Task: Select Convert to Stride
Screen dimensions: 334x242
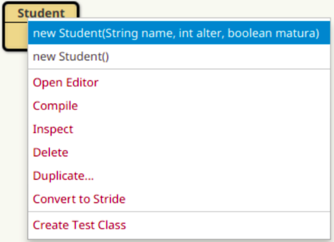Action: [x=79, y=199]
